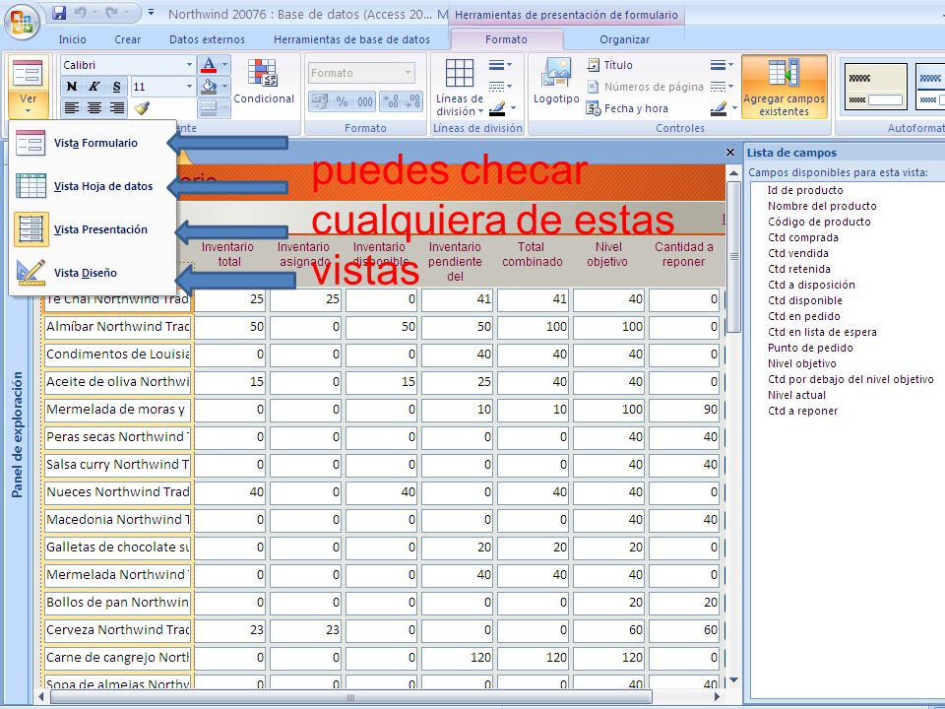
Task: Apply percent number format
Action: [342, 101]
